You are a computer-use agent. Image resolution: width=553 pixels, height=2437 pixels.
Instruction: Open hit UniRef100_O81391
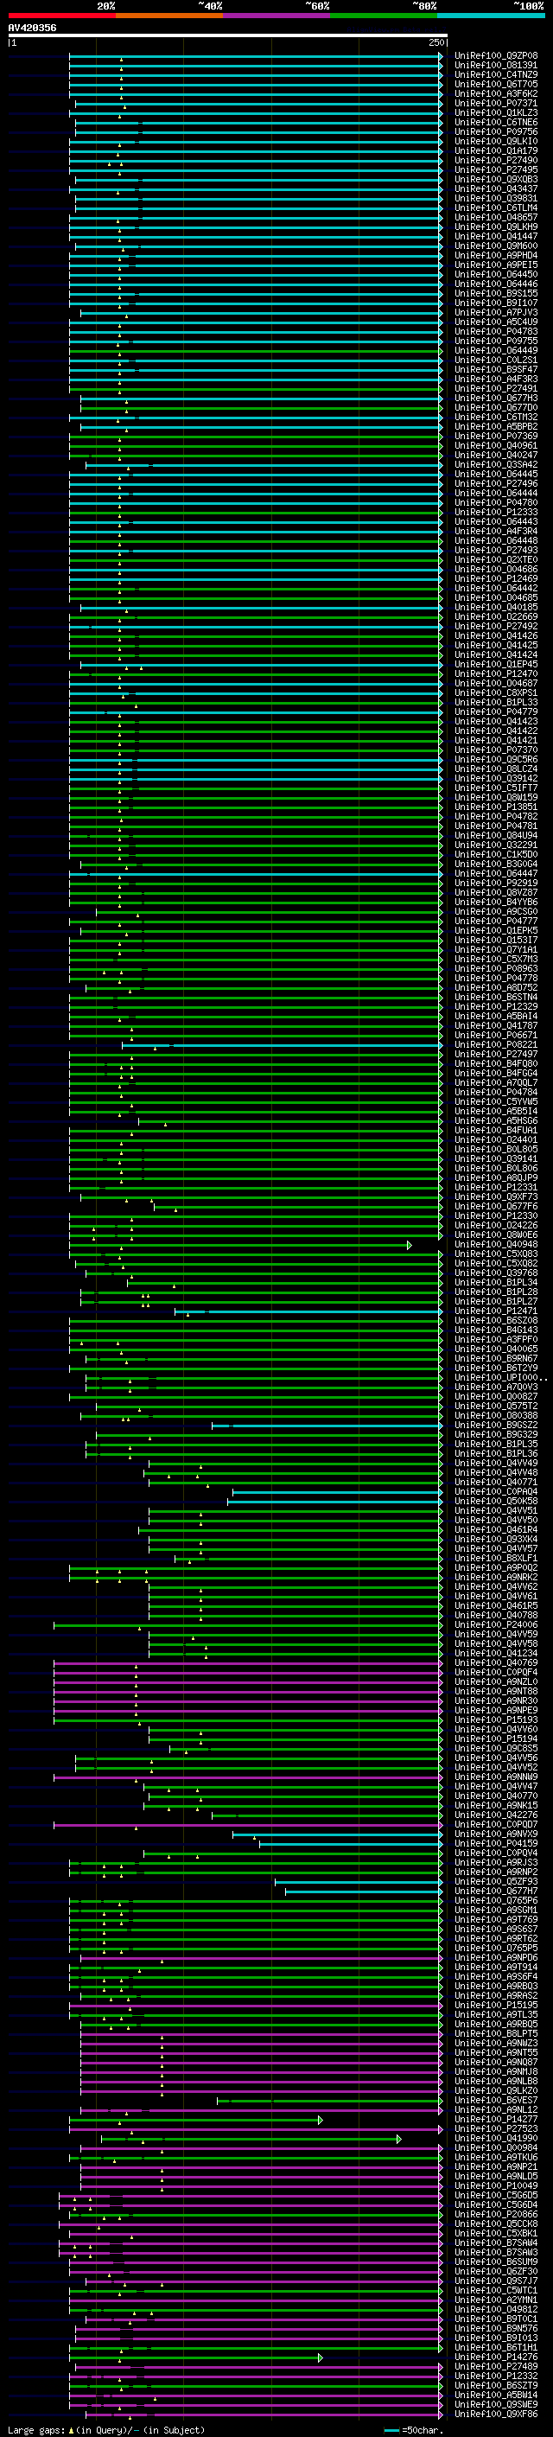[496, 66]
